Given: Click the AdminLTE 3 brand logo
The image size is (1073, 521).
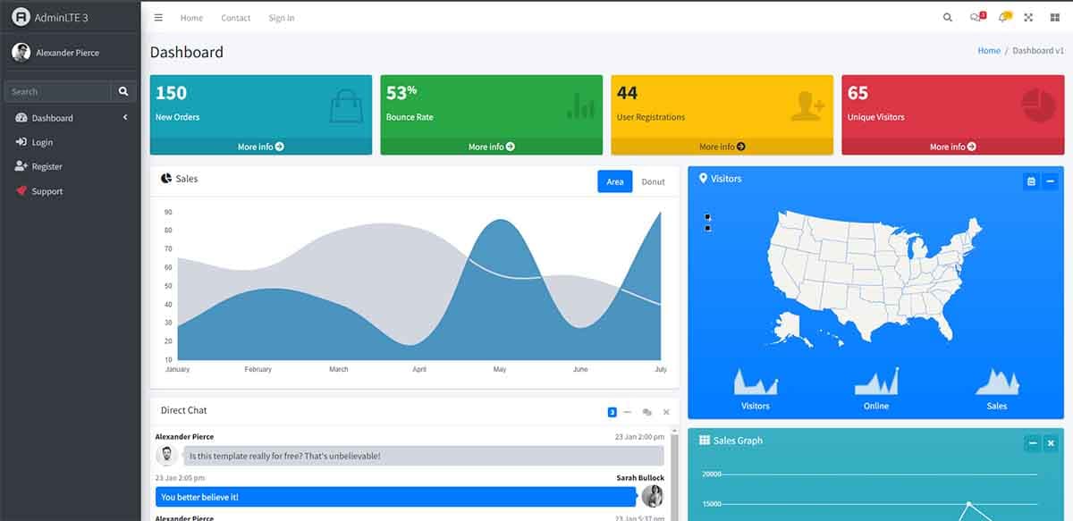Looking at the screenshot, I should (x=50, y=17).
